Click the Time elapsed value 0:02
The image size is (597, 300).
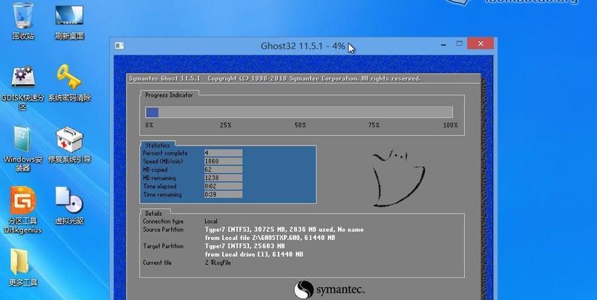point(223,186)
